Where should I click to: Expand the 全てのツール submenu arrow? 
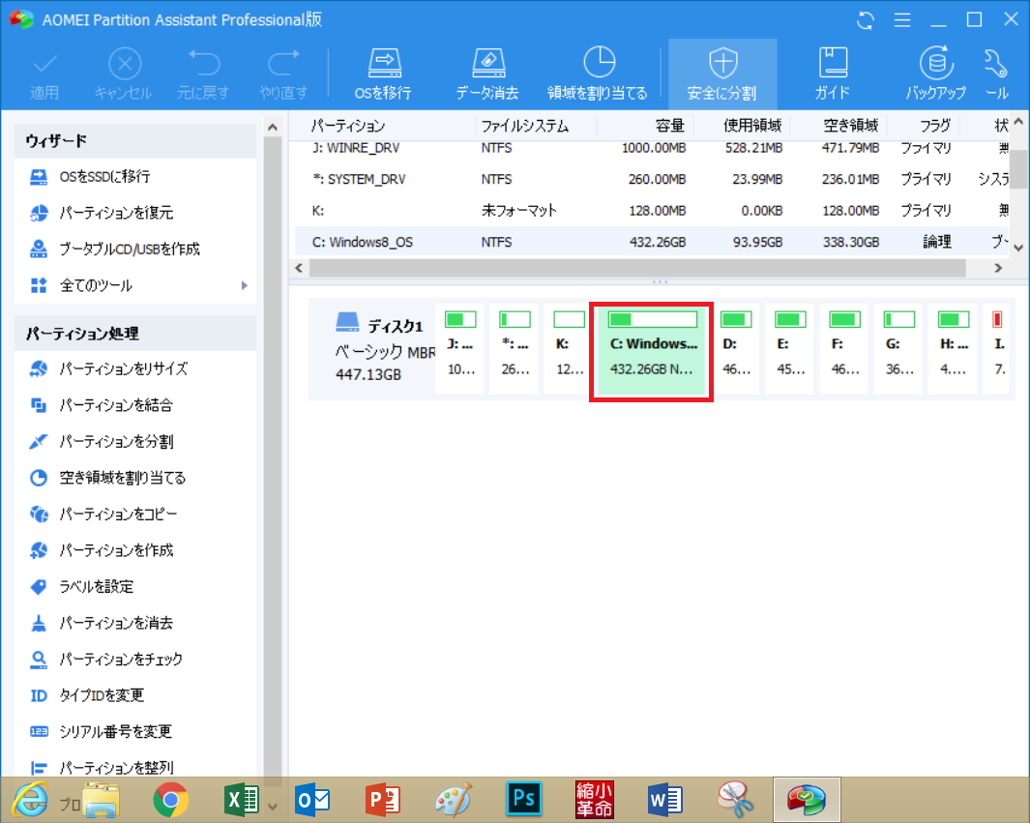(245, 285)
